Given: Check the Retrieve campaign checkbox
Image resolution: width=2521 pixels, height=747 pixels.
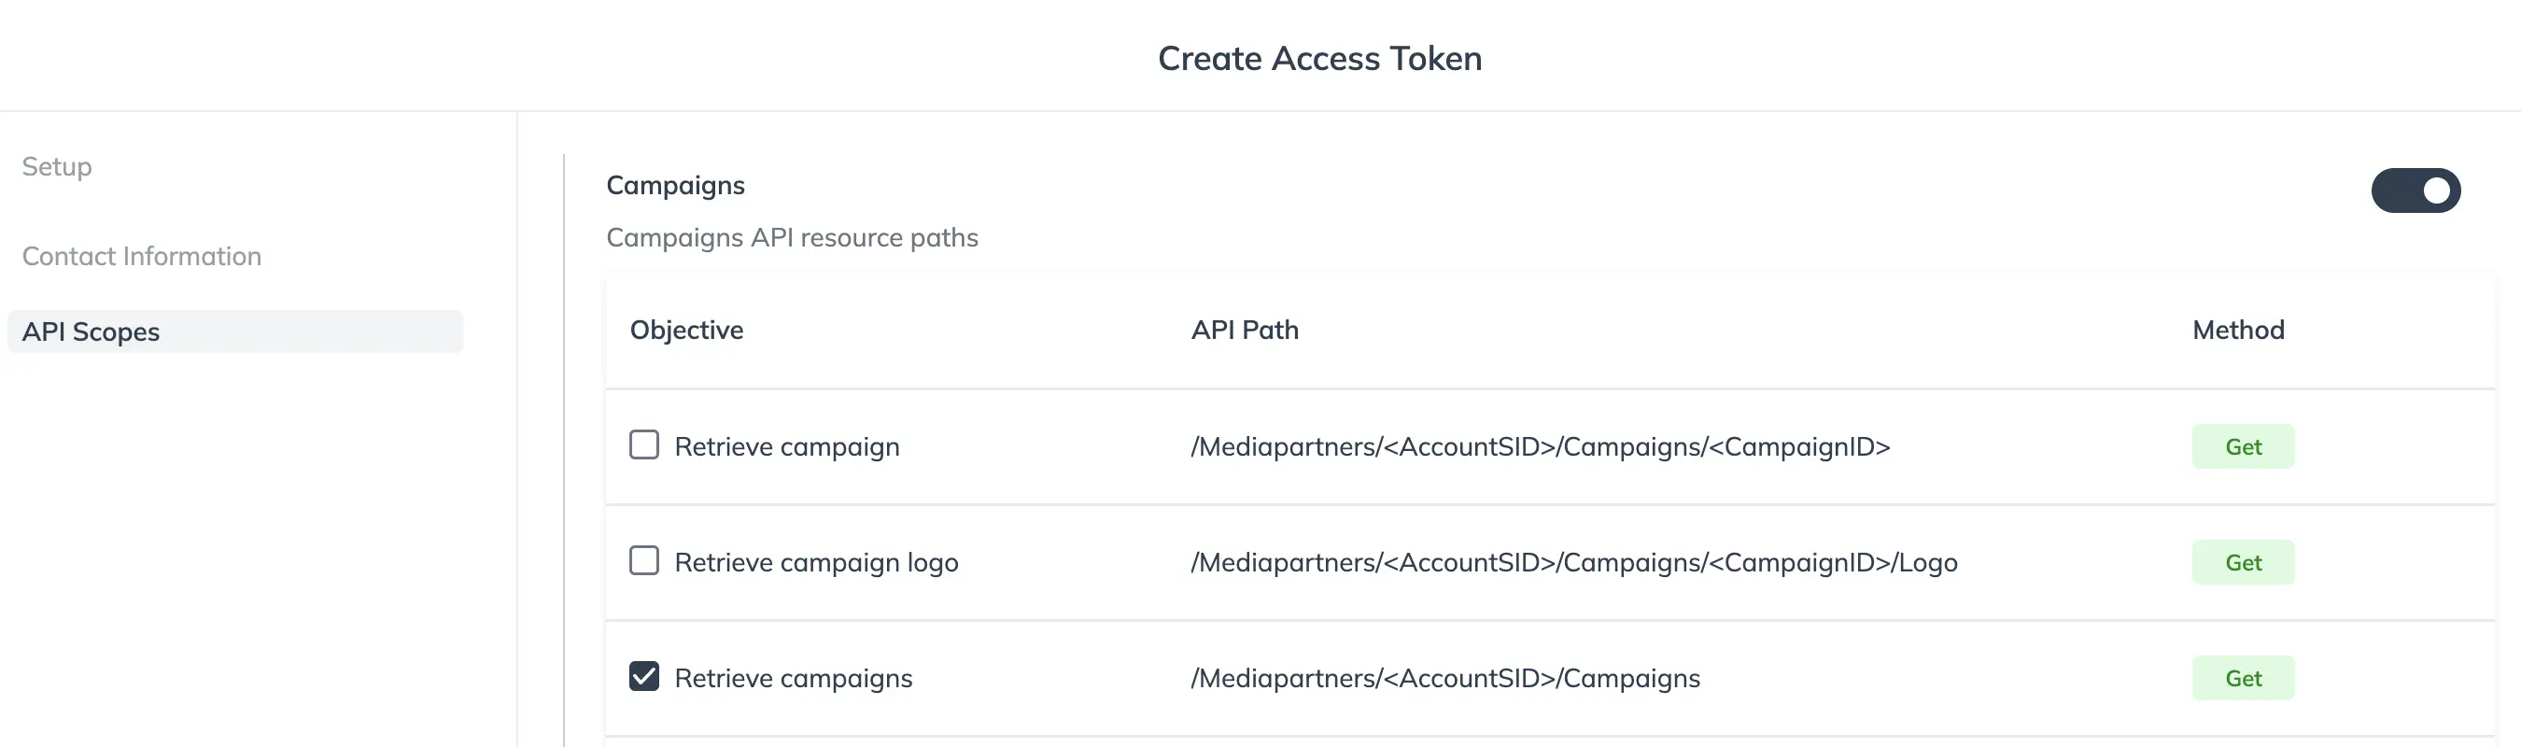Looking at the screenshot, I should coord(644,445).
